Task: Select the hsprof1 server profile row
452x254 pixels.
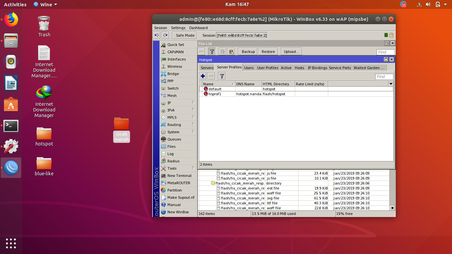Action: click(x=296, y=94)
